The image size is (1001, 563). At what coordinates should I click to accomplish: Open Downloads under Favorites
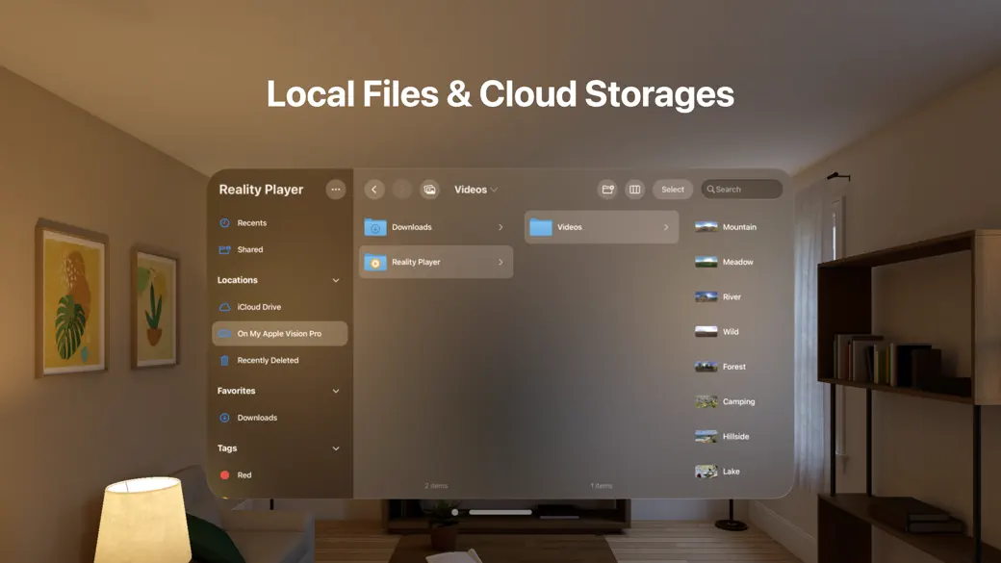pos(280,418)
